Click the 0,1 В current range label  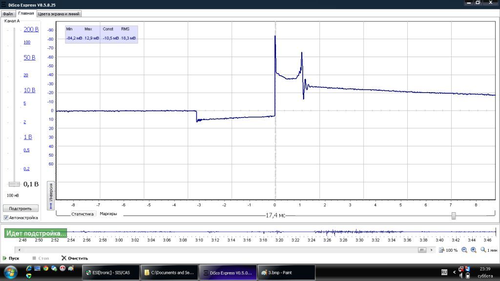pos(31,184)
